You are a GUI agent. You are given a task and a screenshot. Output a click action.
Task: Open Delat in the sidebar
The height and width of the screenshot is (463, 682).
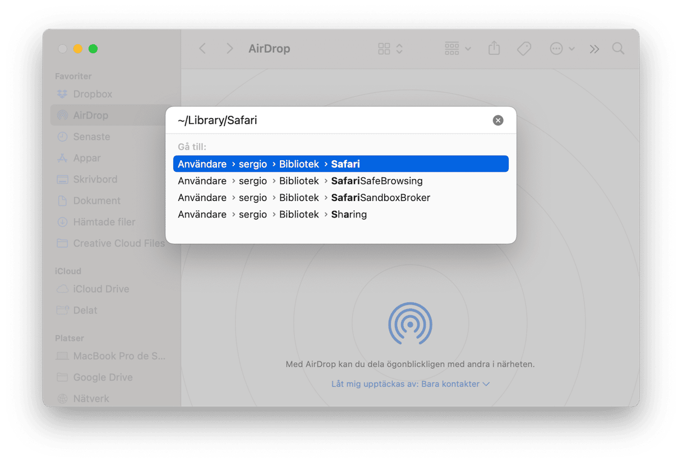(x=77, y=310)
